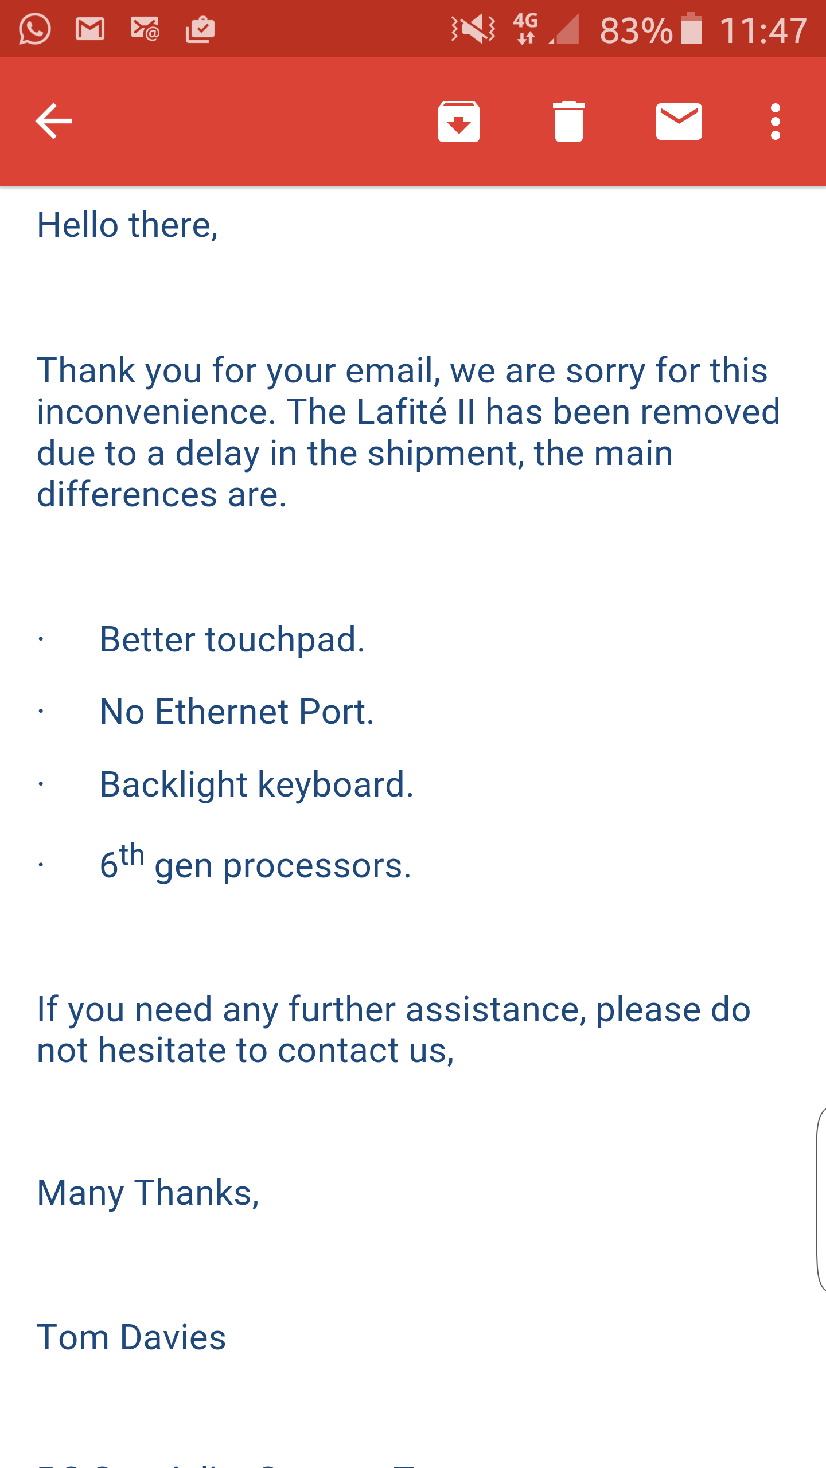Tap the muted vibrate sound icon
This screenshot has height=1468, width=826.
click(x=473, y=29)
